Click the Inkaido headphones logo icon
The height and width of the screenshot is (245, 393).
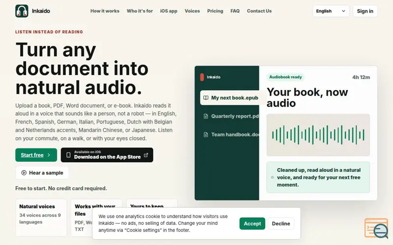point(22,11)
